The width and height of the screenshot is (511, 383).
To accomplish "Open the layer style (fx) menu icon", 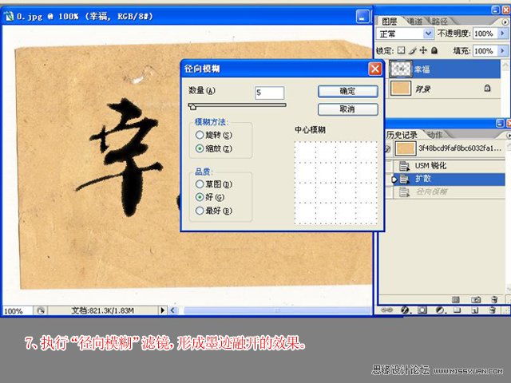I will point(405,310).
